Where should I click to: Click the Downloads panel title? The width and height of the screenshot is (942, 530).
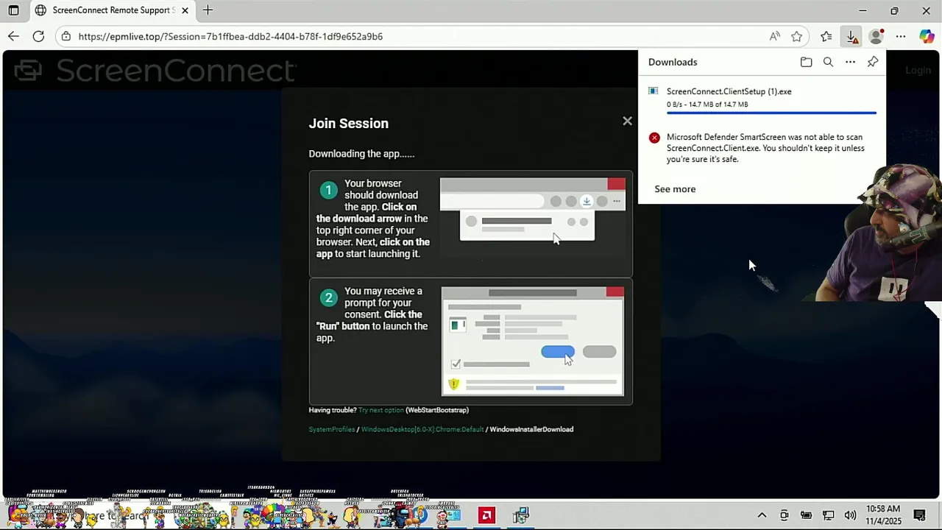point(673,62)
